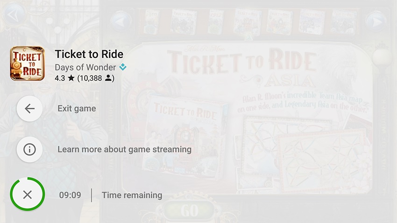Click the star rating icon beside 4.3
The width and height of the screenshot is (397, 223).
[x=71, y=78]
